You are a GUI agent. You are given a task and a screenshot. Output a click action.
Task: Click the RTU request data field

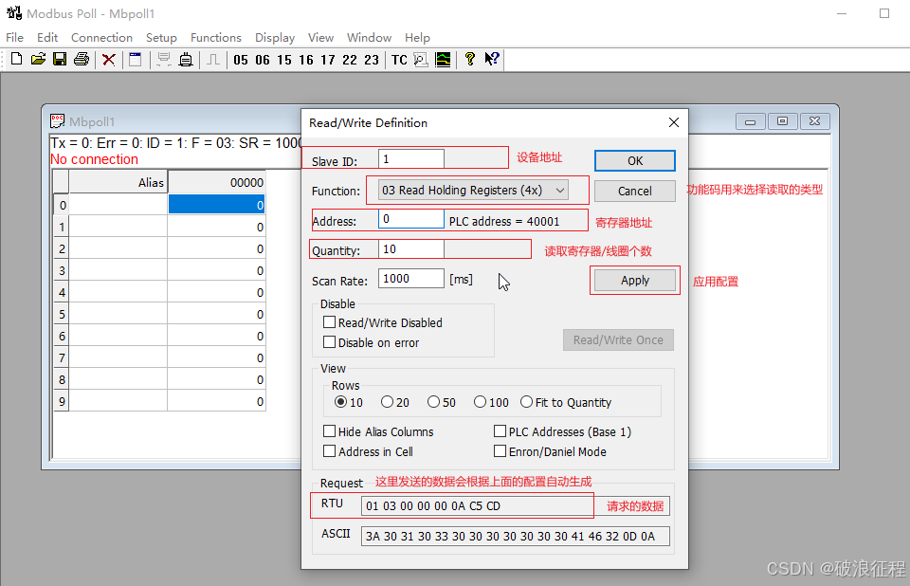pos(516,505)
